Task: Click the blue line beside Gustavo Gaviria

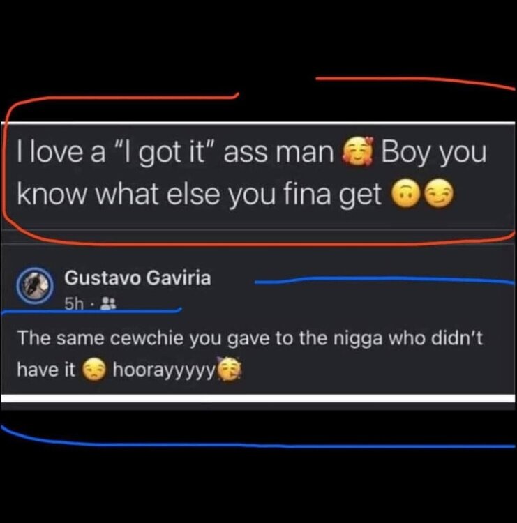Action: coord(384,280)
